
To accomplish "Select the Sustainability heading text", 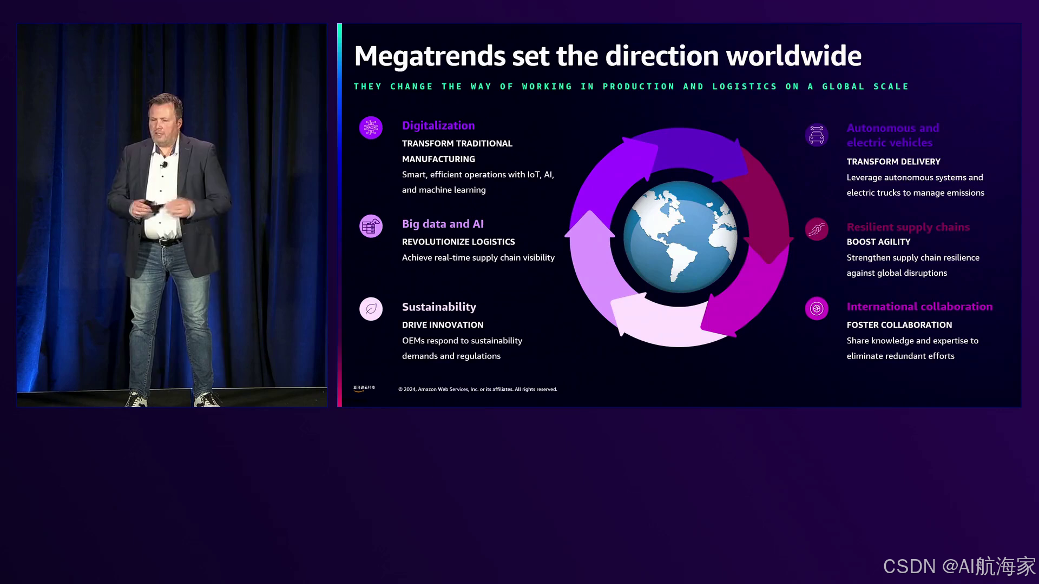I will tap(438, 307).
